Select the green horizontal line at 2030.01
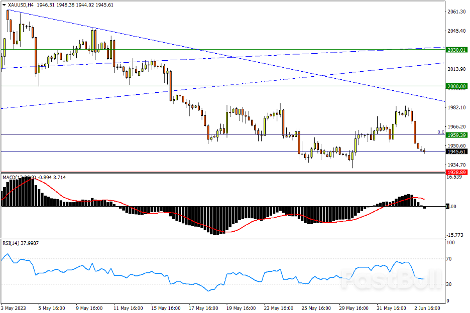 coord(151,50)
